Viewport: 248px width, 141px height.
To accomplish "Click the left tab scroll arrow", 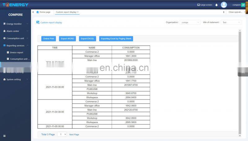I will click(x=33, y=12).
